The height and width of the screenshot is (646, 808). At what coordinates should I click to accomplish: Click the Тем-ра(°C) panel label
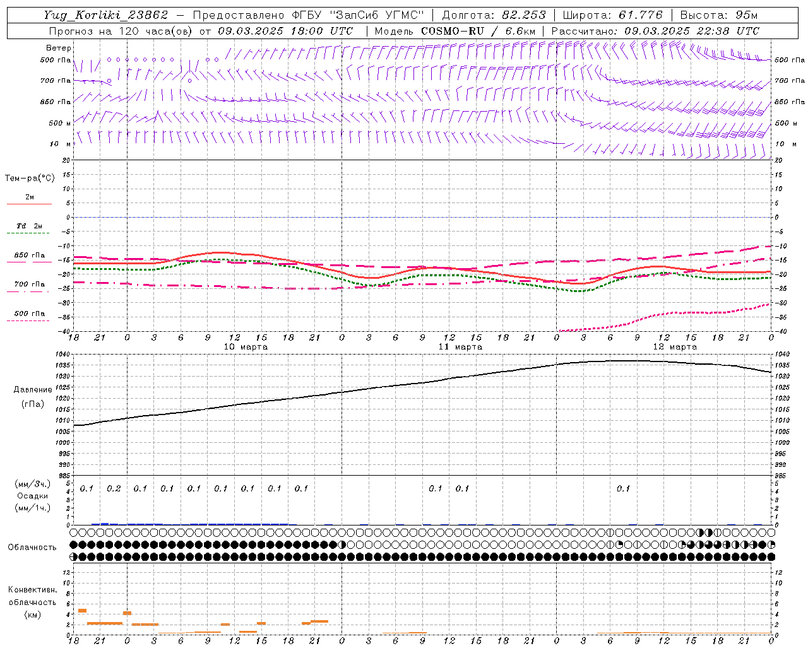[30, 179]
